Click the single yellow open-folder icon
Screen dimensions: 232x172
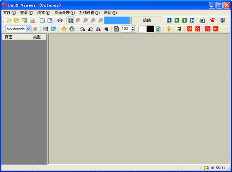pos(9,20)
